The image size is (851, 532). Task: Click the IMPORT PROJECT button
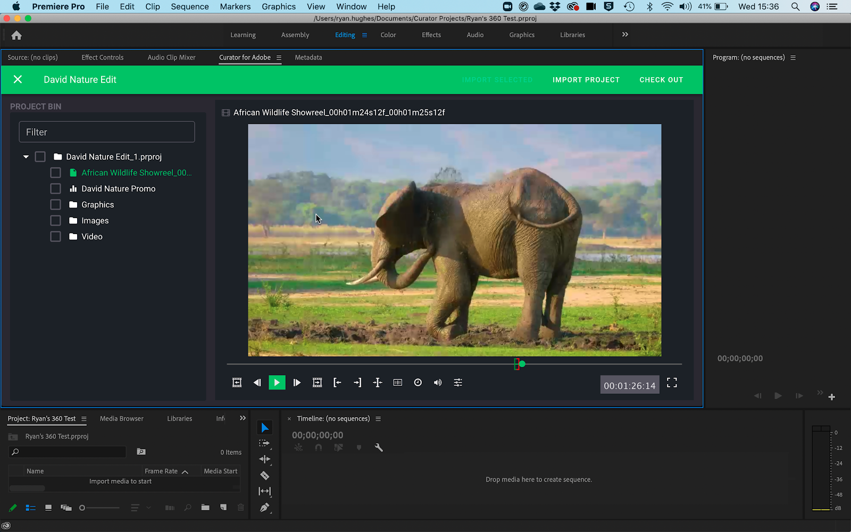[586, 80]
